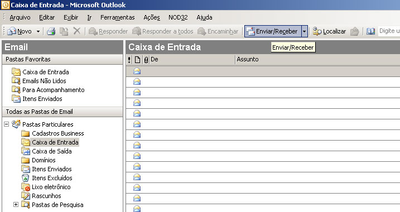Collapse the Pastas Particulares tree
Screen dimensions: 400x212
click(x=6, y=124)
